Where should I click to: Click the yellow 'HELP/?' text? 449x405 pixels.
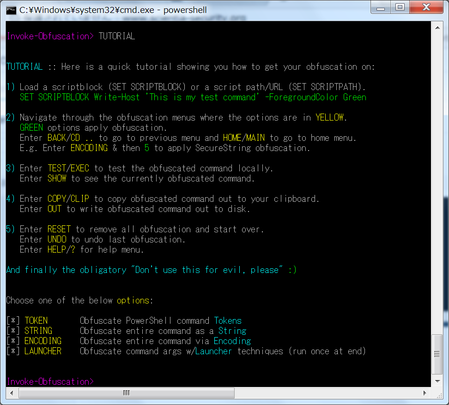click(61, 249)
